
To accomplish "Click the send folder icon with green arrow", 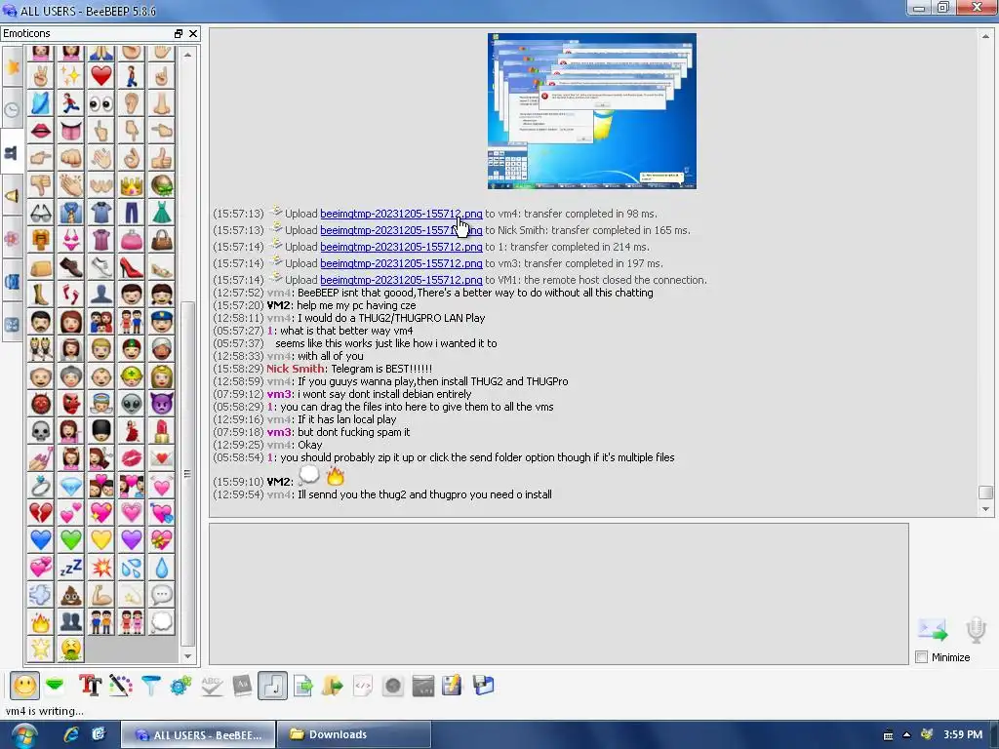I will [x=332, y=686].
